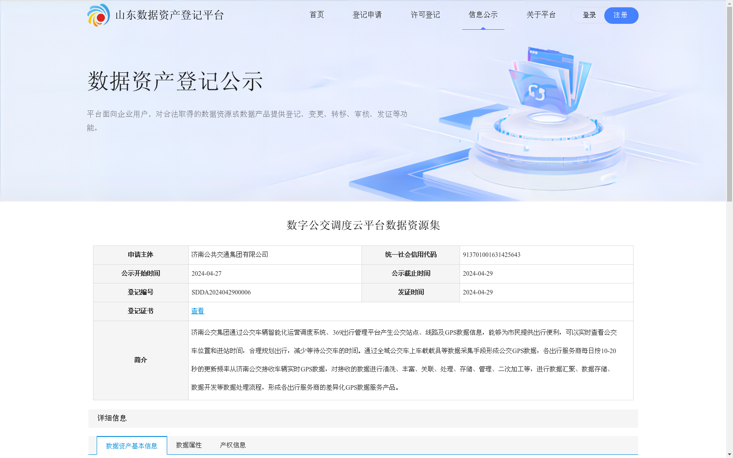Click the credit code 913701001631425643
This screenshot has width=733, height=458.
(x=492, y=255)
